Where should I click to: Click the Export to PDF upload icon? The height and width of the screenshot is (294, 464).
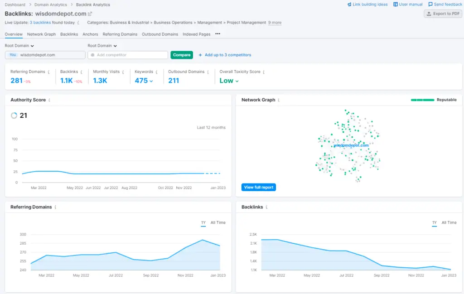tap(429, 14)
